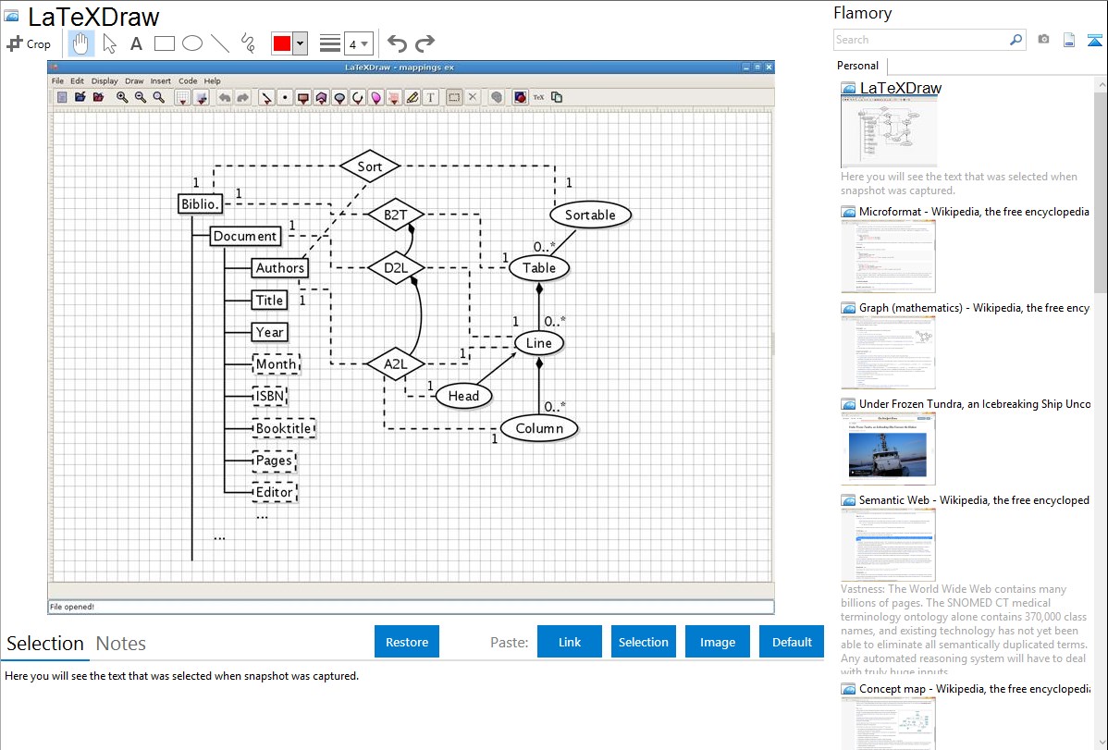Click the Flamory search field
Viewport: 1108px width, 750px height.
click(x=920, y=40)
